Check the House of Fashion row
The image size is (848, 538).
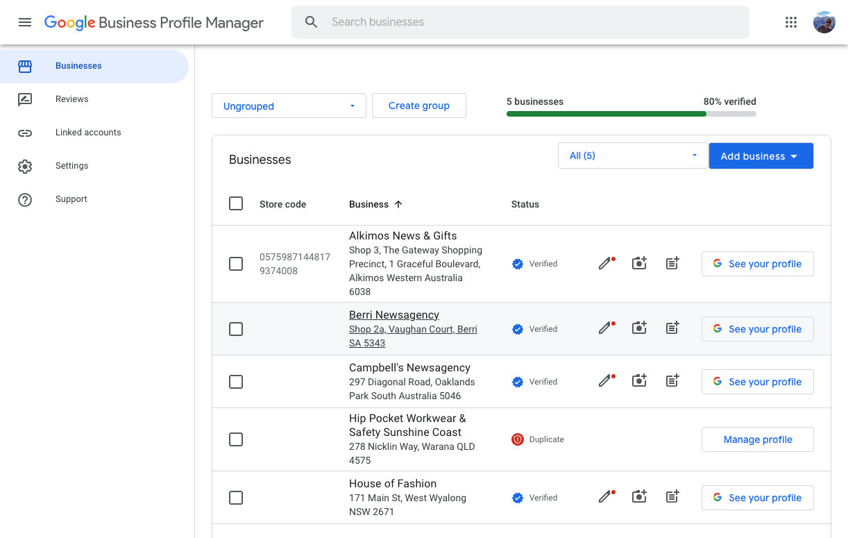point(236,498)
